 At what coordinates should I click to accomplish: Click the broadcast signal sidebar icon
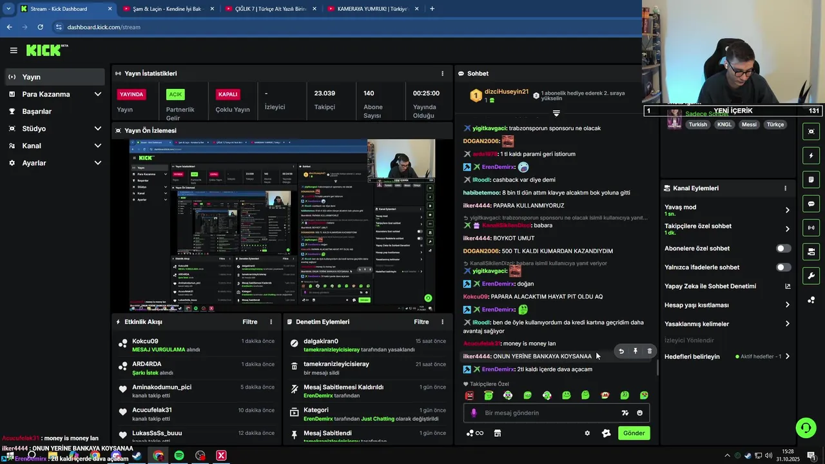pyautogui.click(x=811, y=227)
